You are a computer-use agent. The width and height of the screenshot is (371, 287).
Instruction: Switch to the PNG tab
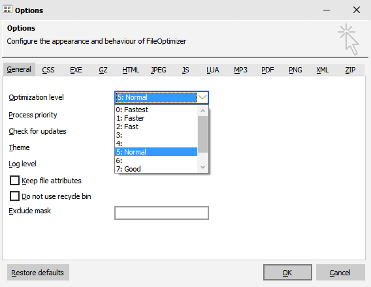[x=295, y=70]
